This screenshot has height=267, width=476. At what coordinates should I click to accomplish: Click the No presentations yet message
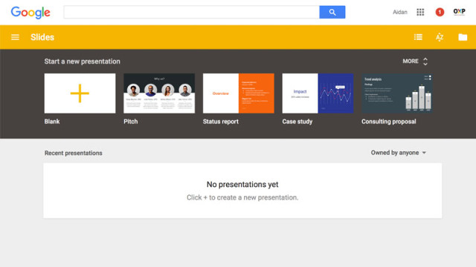coord(242,185)
